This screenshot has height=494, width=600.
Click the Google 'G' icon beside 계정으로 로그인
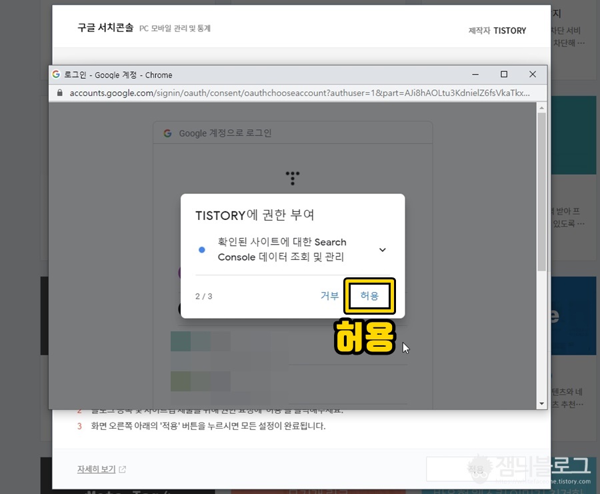point(167,133)
